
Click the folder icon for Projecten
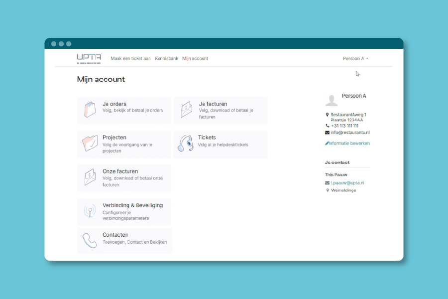pos(90,144)
